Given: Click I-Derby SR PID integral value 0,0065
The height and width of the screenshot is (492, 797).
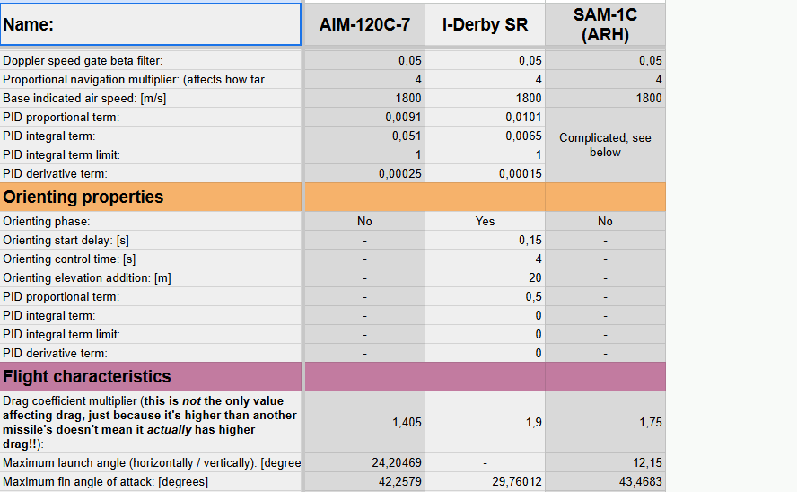Looking at the screenshot, I should tap(485, 136).
